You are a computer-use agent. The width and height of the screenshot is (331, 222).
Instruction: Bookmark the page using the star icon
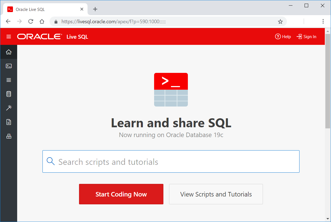(x=280, y=21)
